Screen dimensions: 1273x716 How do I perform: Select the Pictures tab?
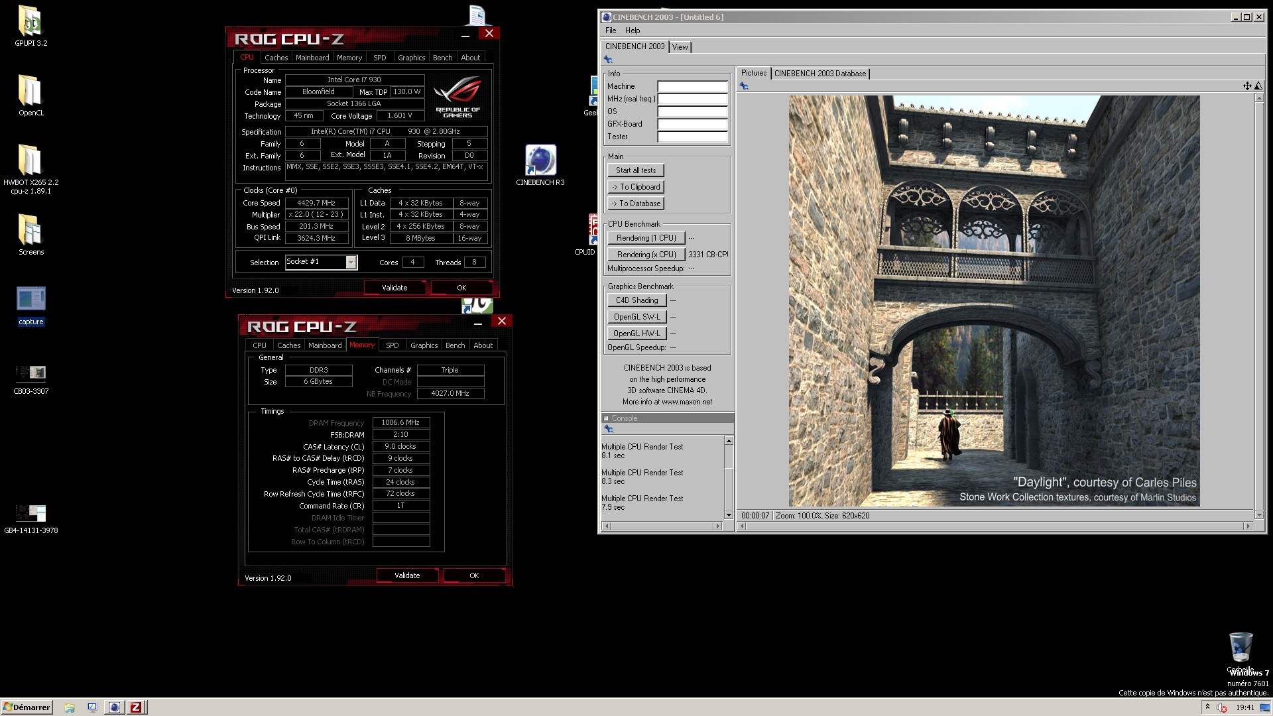[754, 73]
